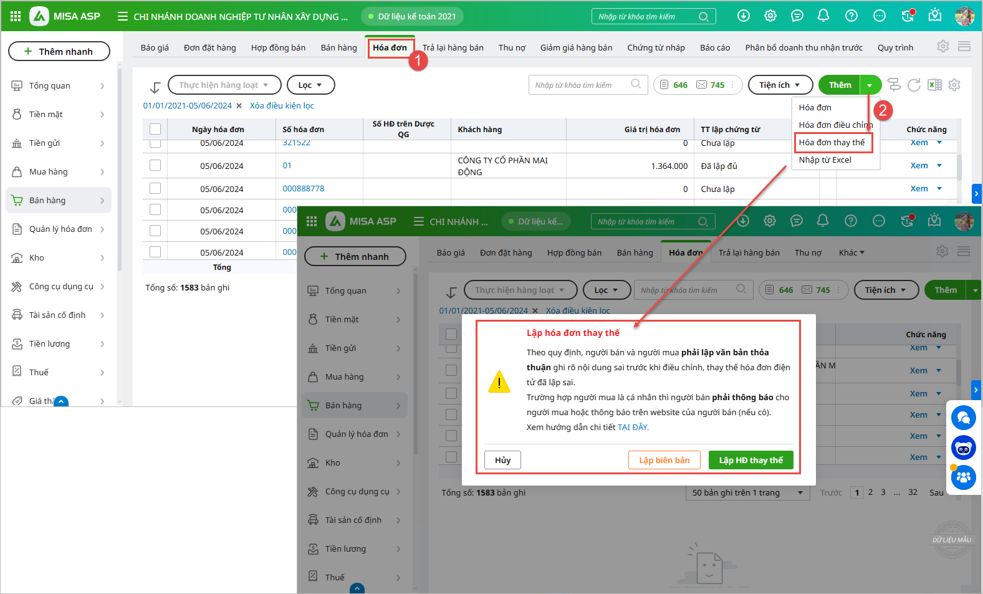Open settings gear in top header

[x=770, y=16]
